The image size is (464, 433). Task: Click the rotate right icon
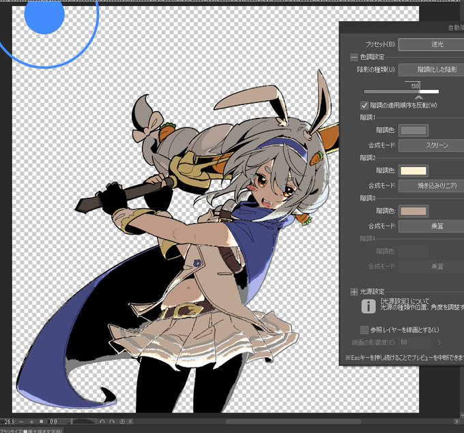pyautogui.click(x=112, y=422)
